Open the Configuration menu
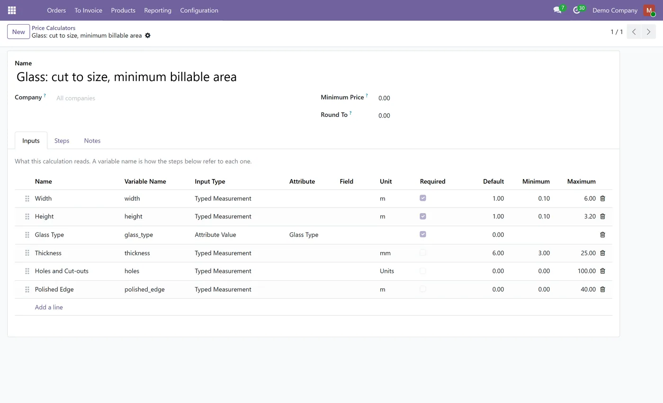This screenshot has width=663, height=403. pos(199,10)
